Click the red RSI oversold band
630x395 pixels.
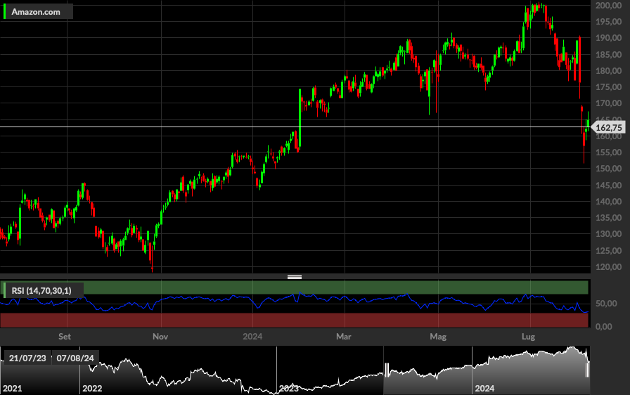(x=294, y=320)
